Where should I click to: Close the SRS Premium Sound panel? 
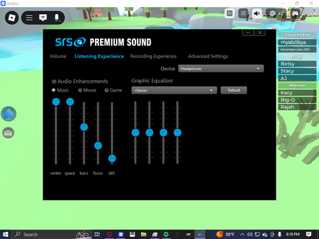click(x=260, y=33)
